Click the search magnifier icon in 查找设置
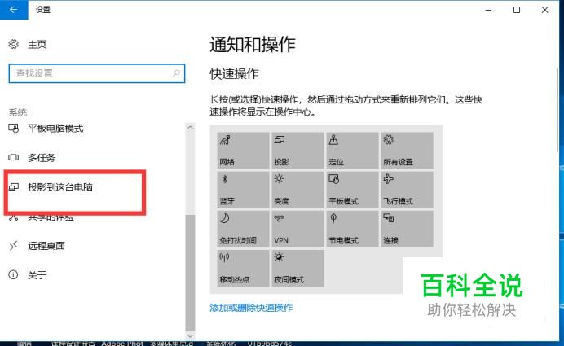The width and height of the screenshot is (564, 346). (176, 73)
